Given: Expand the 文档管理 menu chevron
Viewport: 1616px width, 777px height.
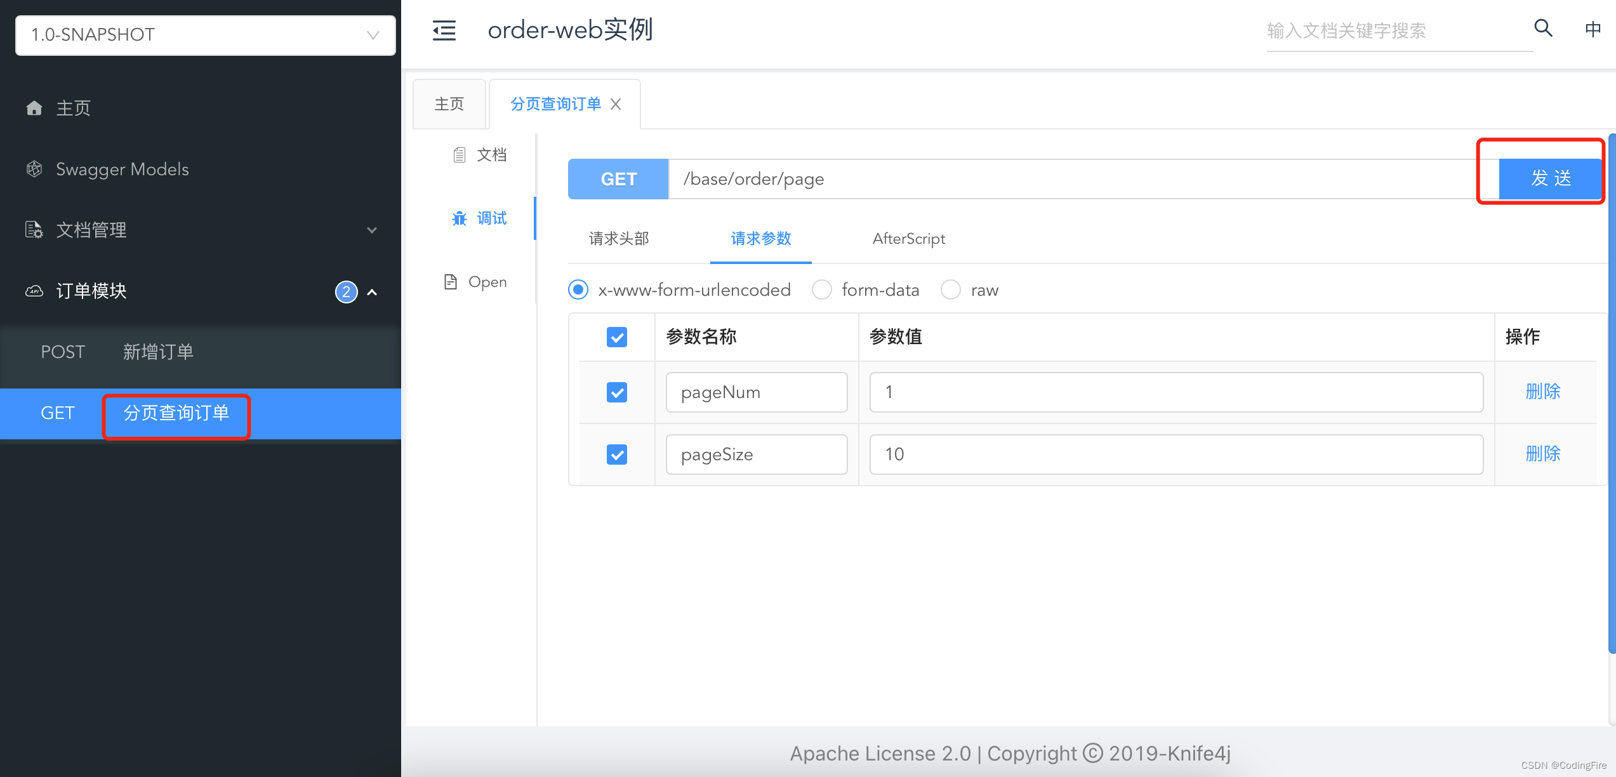Looking at the screenshot, I should click(372, 230).
